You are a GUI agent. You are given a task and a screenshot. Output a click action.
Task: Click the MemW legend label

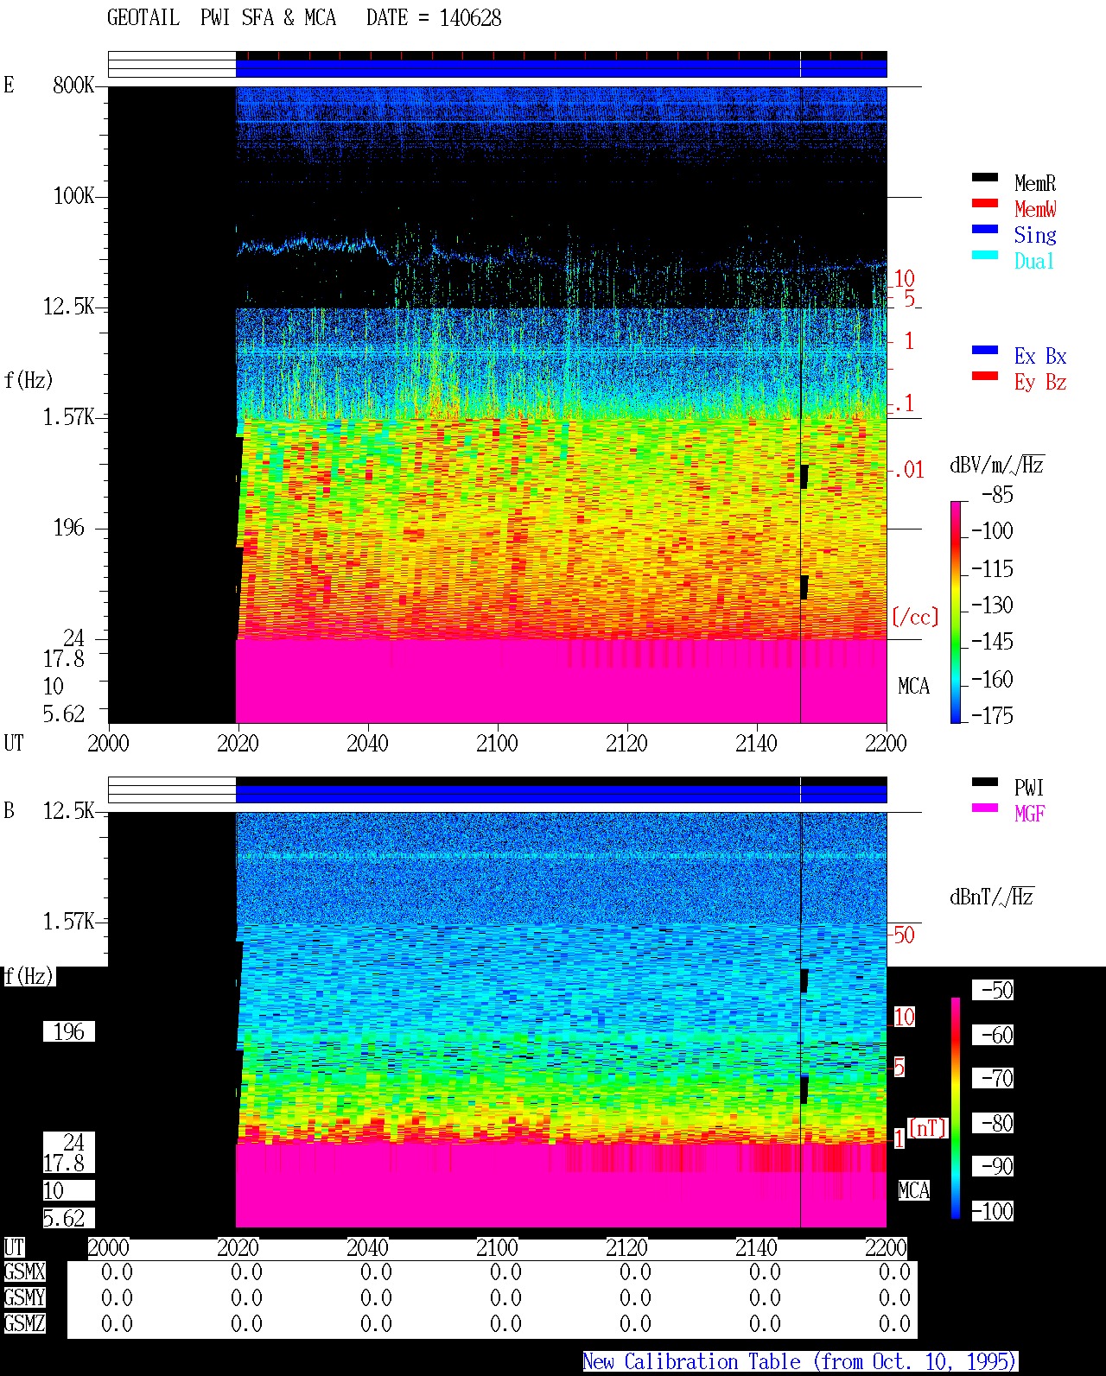1035,209
